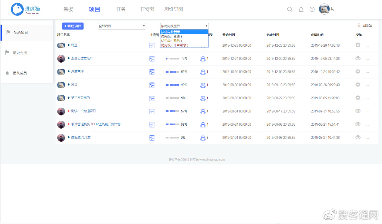Open project 项目管理系统ODOP上线前开发计划

point(95,124)
